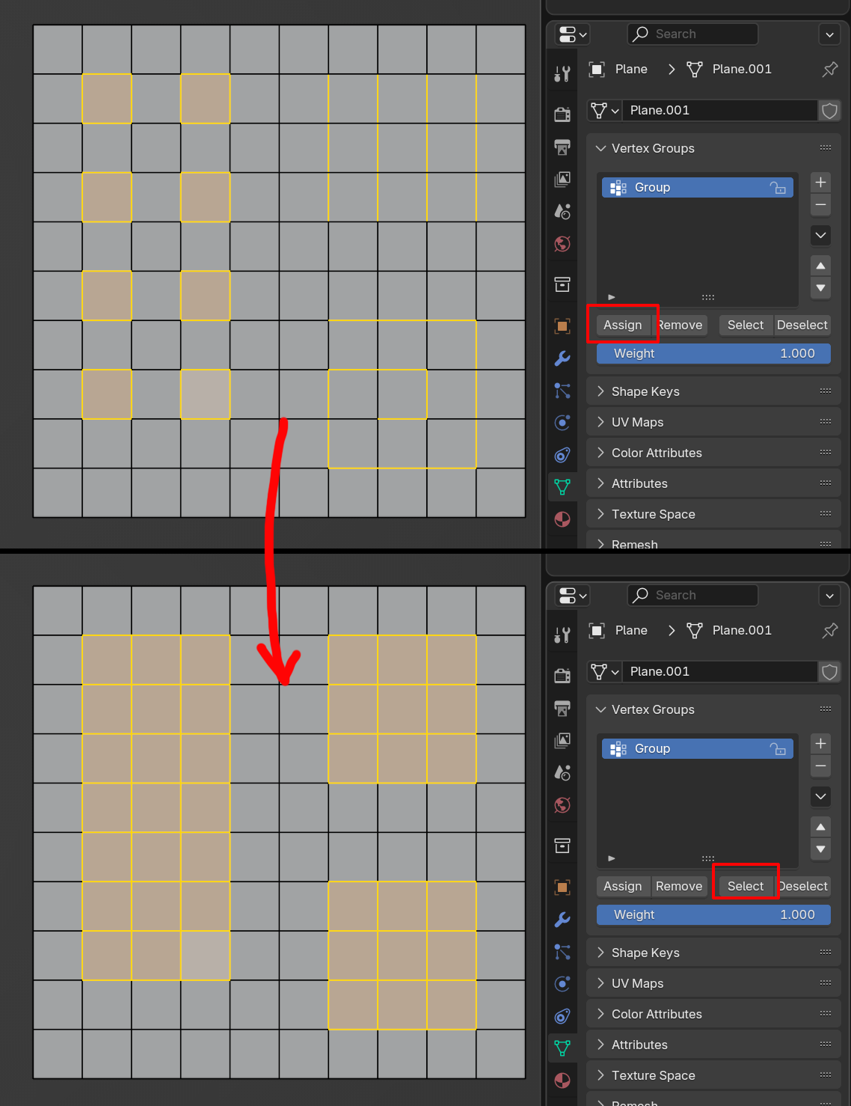Click Plane.001 mesh name field, upper panel
Screen dimensions: 851x1106
719,111
